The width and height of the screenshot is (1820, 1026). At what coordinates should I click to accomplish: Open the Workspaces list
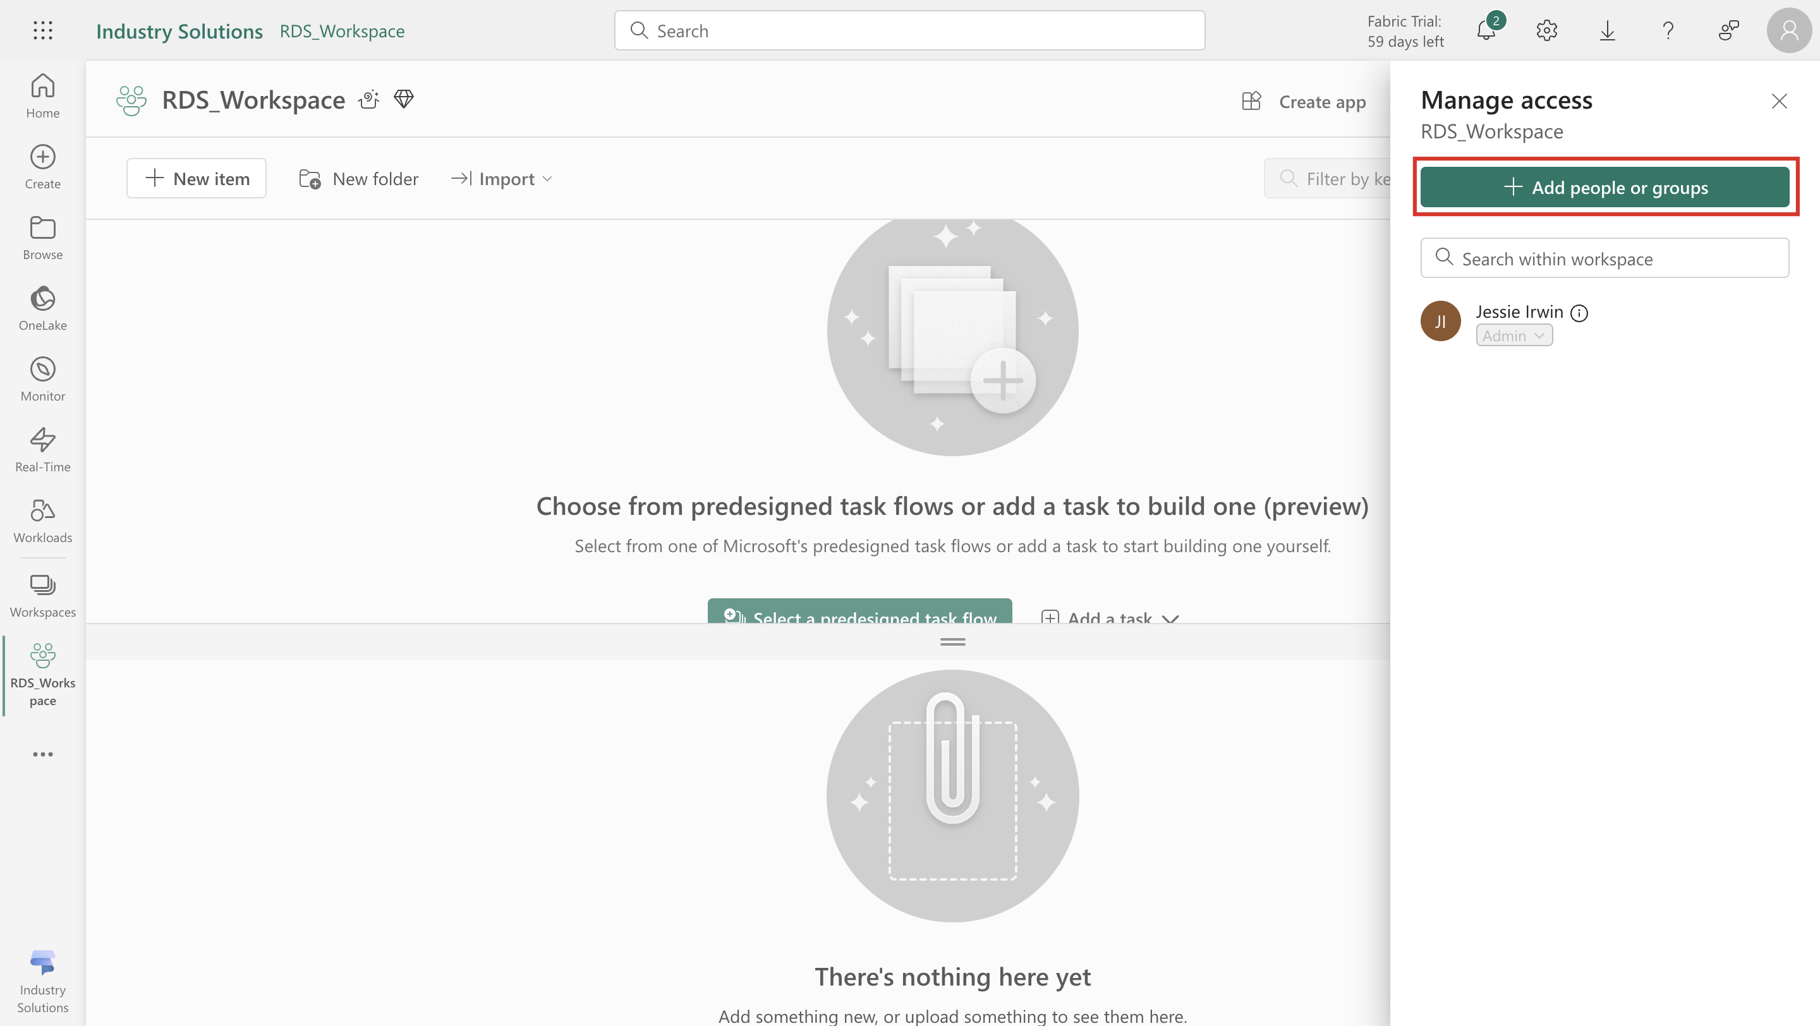pos(42,595)
